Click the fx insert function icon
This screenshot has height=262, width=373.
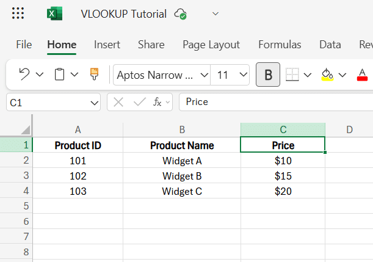pyautogui.click(x=157, y=102)
